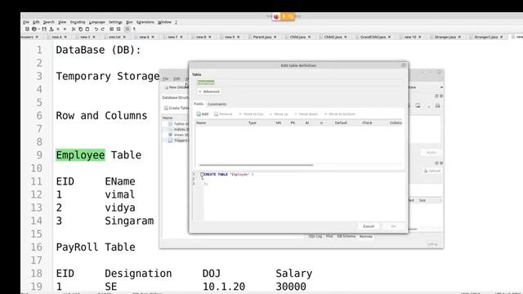This screenshot has height=294, width=523.
Task: Toggle the show all characters pilcrow icon
Action: click(134, 29)
